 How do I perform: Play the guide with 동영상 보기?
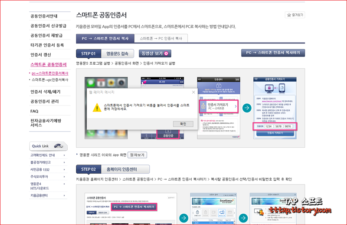click(x=155, y=53)
